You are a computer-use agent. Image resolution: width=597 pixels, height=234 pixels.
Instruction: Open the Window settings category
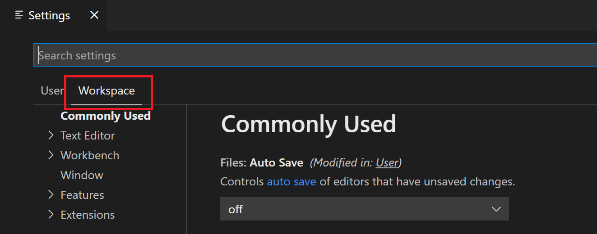pyautogui.click(x=82, y=175)
